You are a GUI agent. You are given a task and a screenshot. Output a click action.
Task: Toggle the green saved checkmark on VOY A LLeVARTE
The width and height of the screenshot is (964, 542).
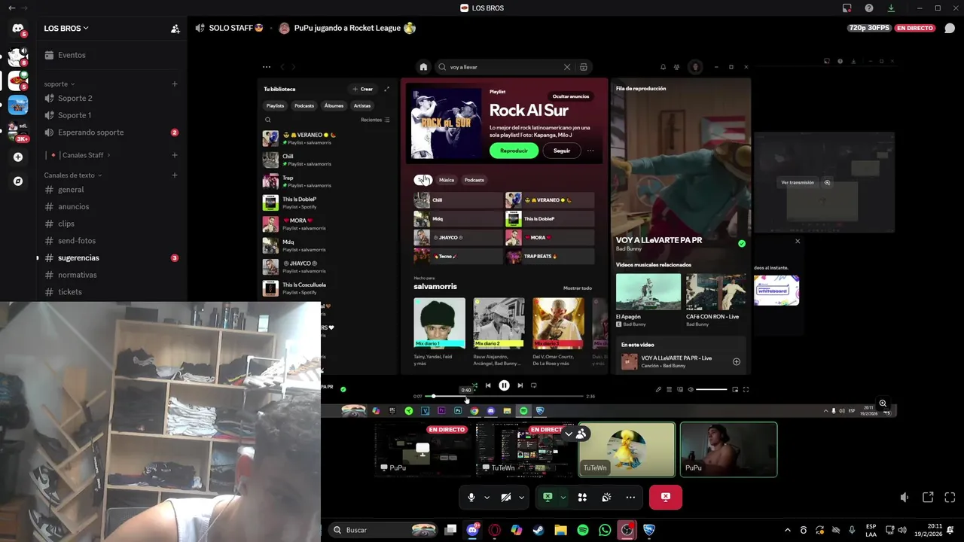click(742, 244)
